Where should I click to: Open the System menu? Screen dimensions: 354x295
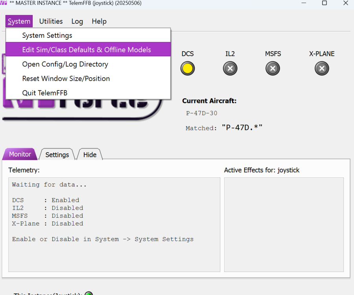(x=19, y=21)
